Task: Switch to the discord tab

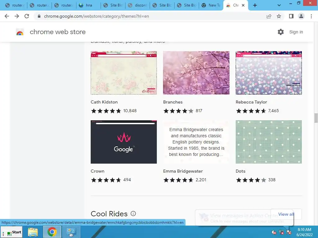Action: [x=138, y=5]
